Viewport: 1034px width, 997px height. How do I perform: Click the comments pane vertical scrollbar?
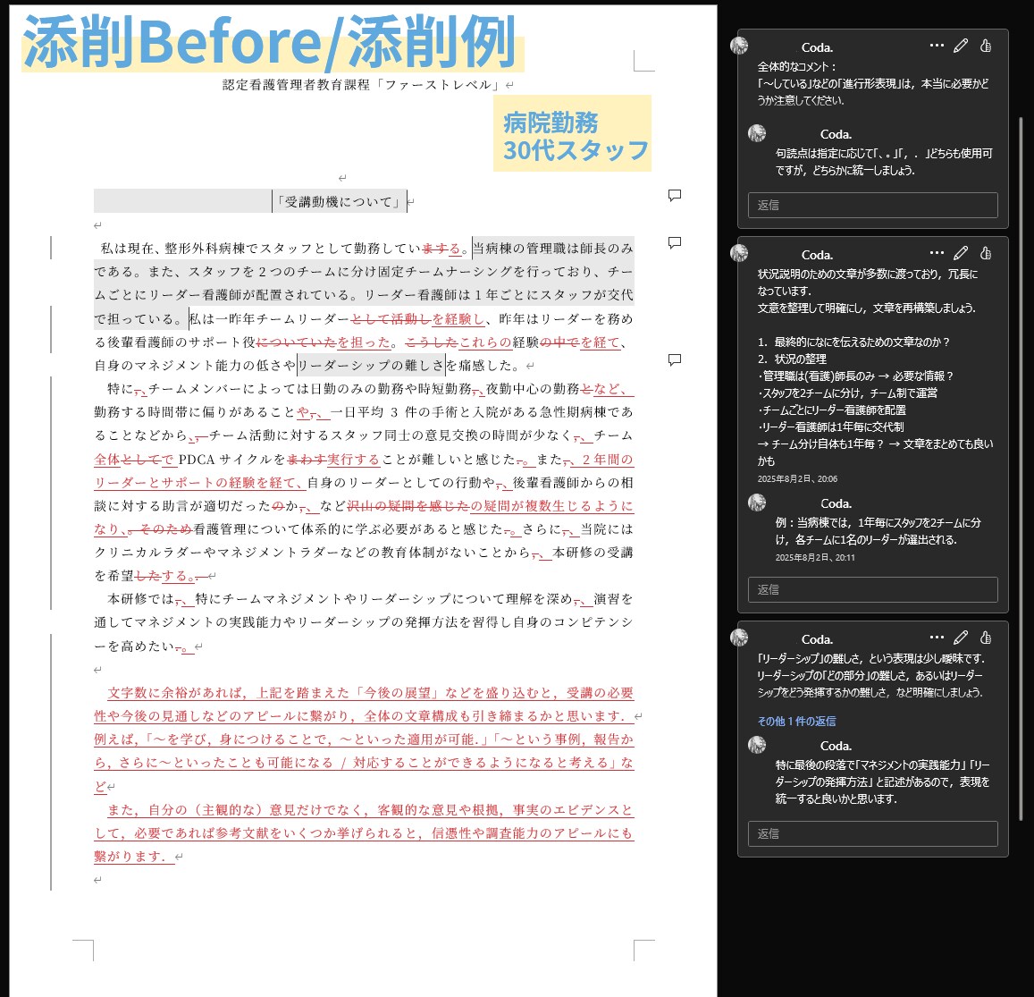[1021, 469]
